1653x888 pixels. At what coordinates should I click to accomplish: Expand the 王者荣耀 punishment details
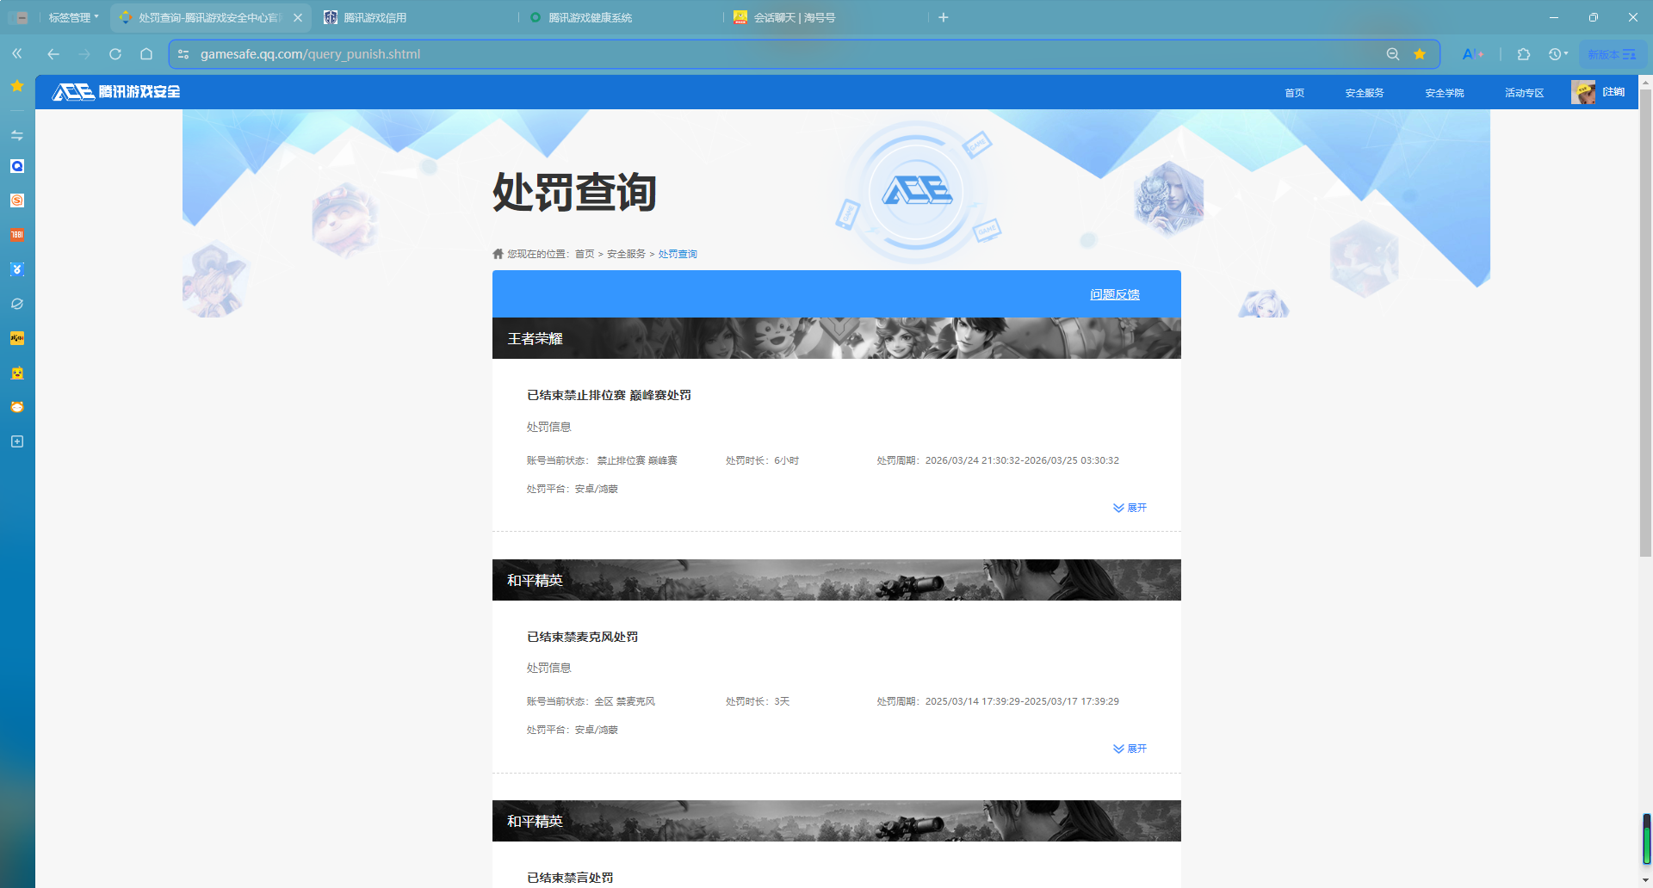[x=1130, y=508]
